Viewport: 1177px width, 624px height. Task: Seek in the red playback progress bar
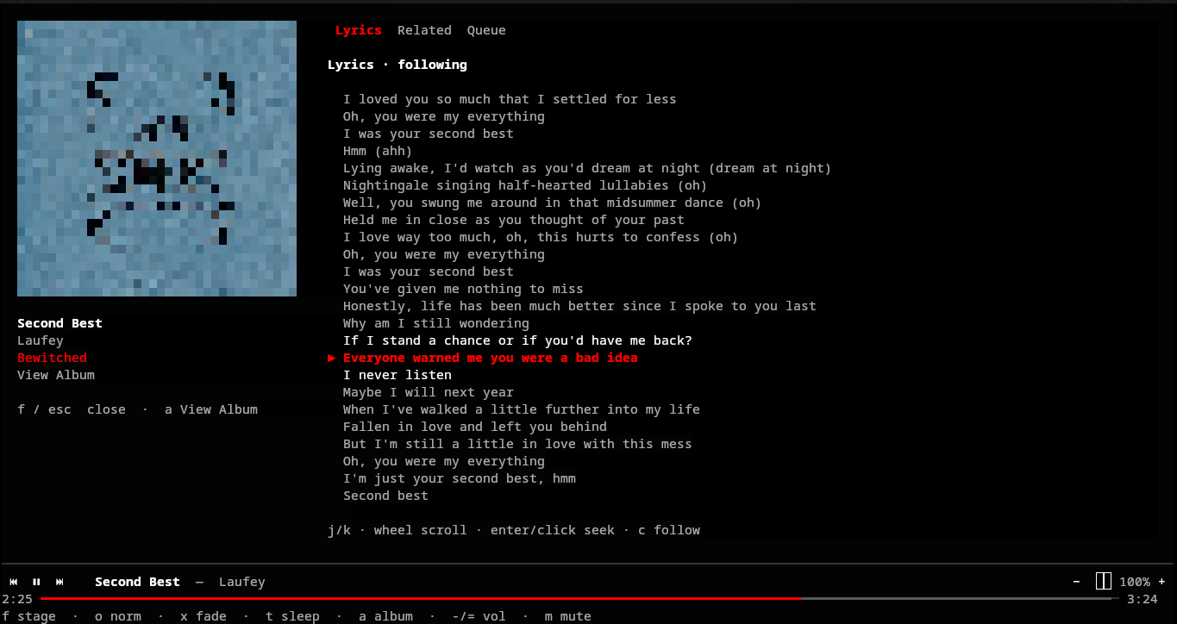coord(421,598)
